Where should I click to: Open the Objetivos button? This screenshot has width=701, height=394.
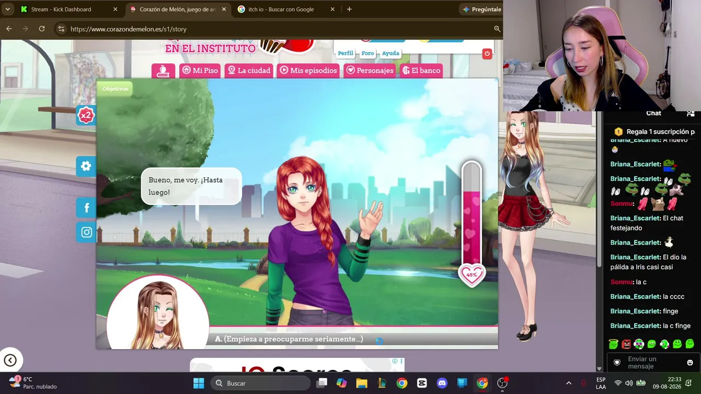(x=115, y=89)
